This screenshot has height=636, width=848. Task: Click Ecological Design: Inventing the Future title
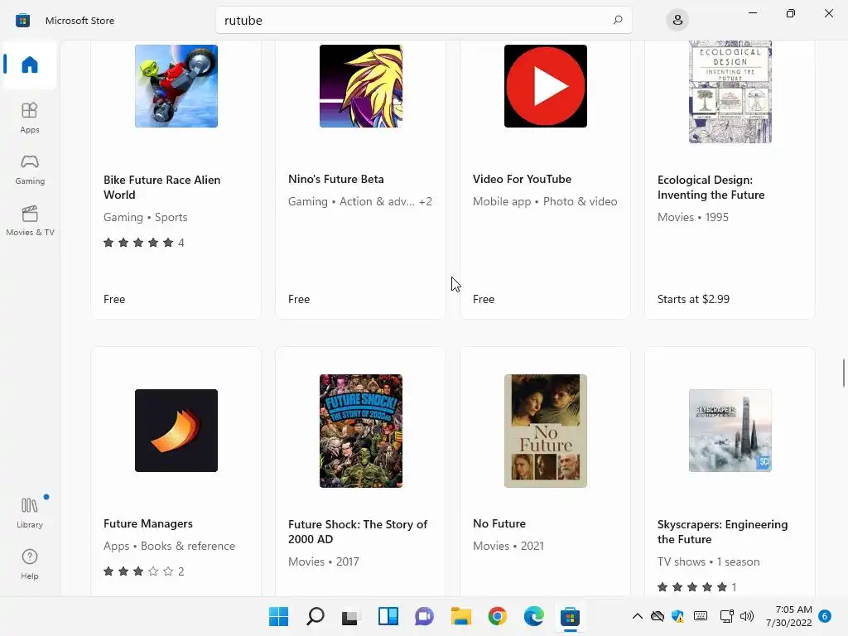coord(711,187)
